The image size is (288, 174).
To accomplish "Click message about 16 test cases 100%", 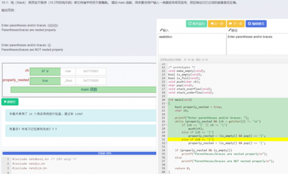I will (46, 114).
